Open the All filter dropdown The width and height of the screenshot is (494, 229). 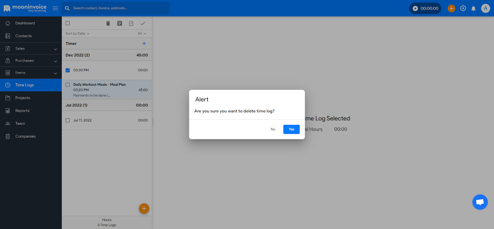(142, 34)
